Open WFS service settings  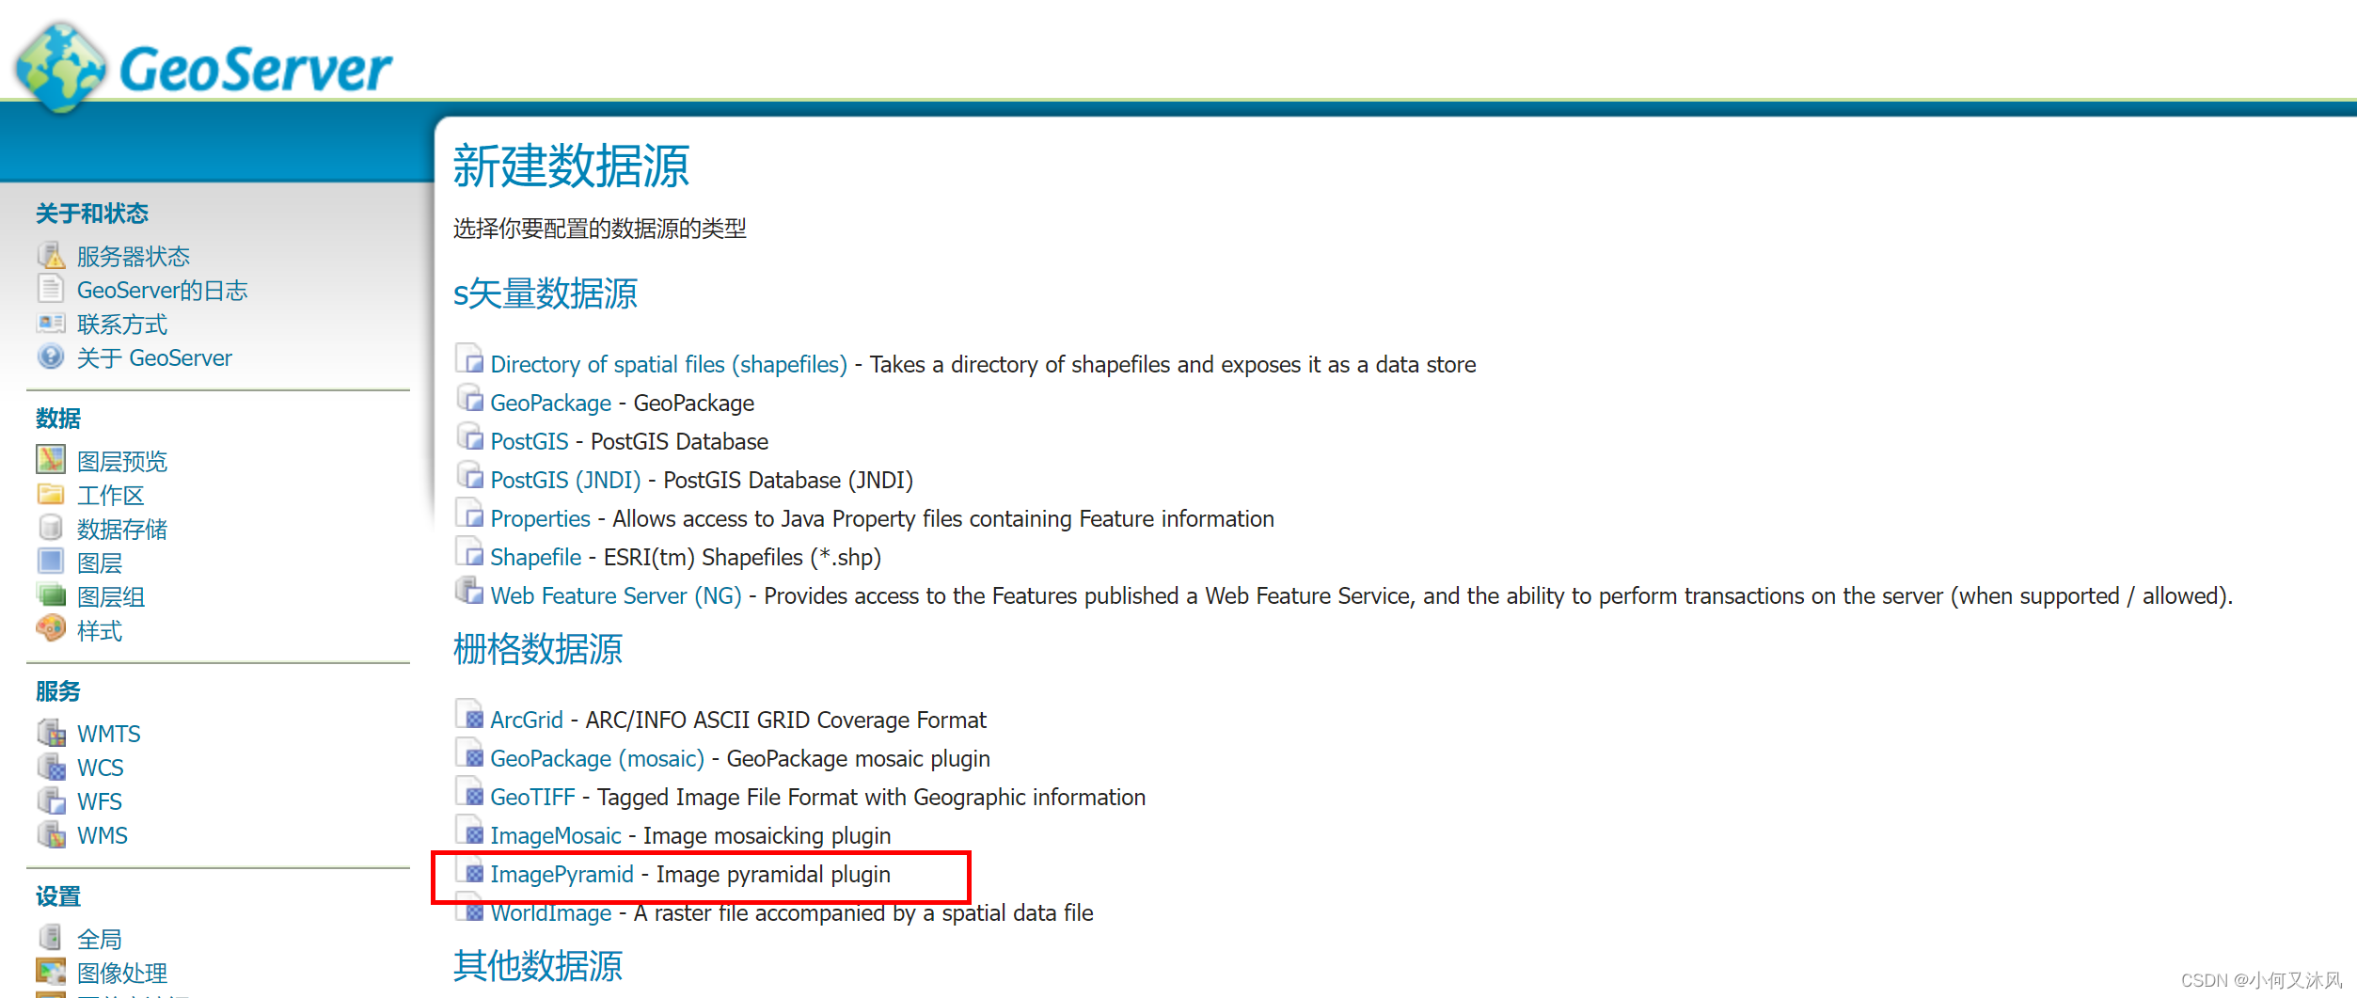coord(99,801)
